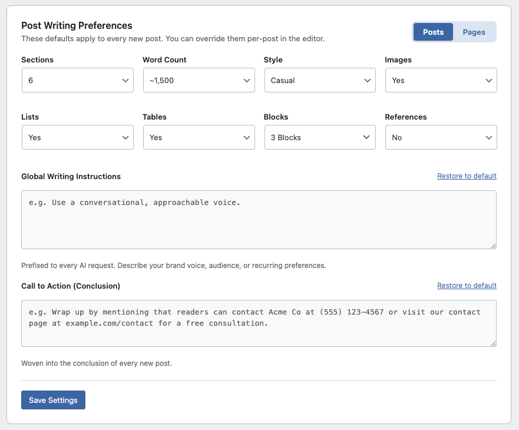Switch to the Pages tab

[474, 32]
